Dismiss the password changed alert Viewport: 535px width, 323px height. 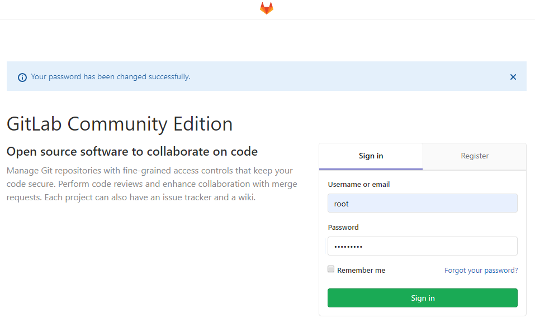point(513,77)
